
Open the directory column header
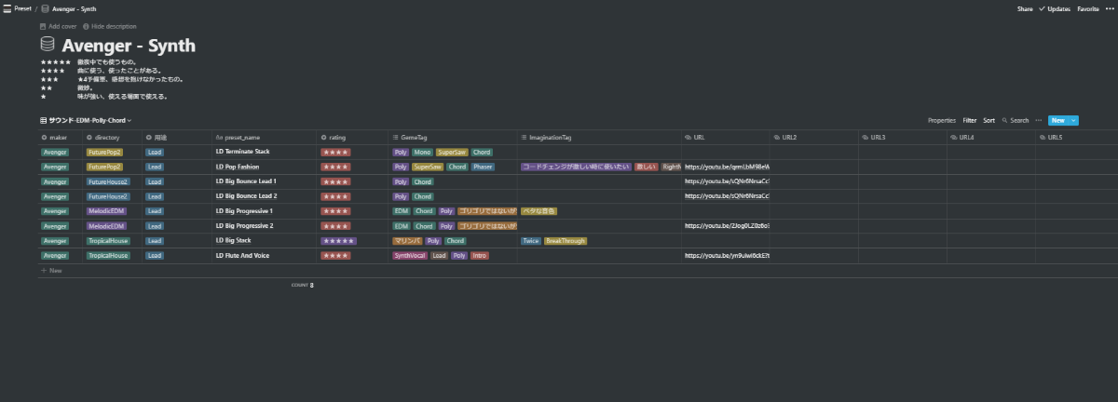pos(112,137)
